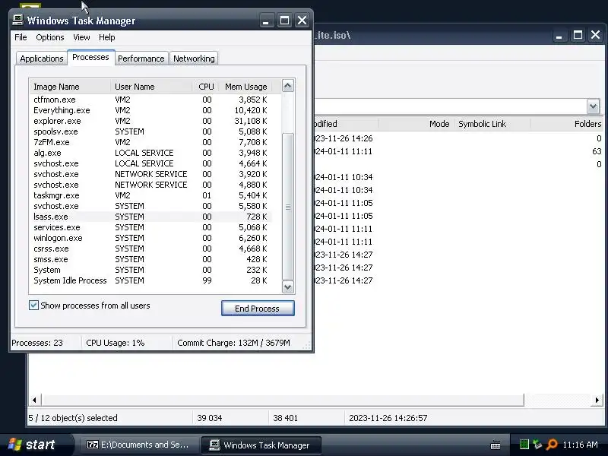
Task: Click the CPU Usage: 1% status entry
Action: pyautogui.click(x=116, y=343)
